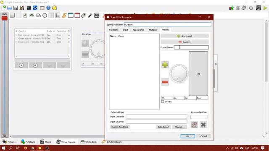Click the Input Channel field
269x151 pixels.
point(156,122)
